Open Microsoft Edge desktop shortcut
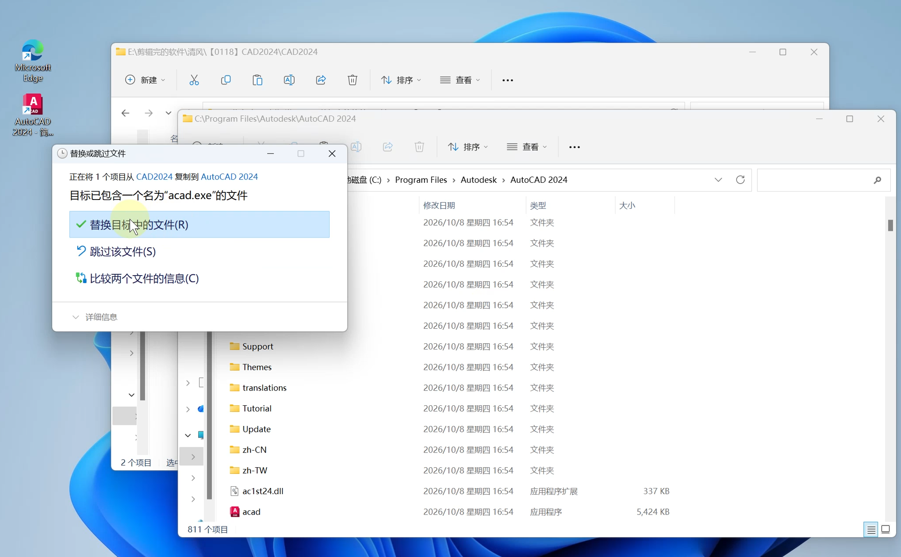901x557 pixels. pyautogui.click(x=32, y=61)
